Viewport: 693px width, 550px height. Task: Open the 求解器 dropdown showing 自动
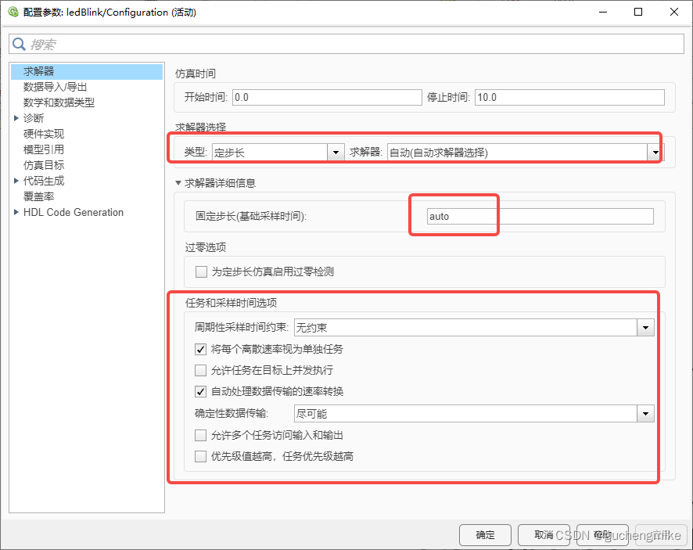click(x=655, y=152)
